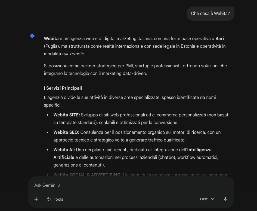Image resolution: width=257 pixels, height=211 pixels.
Task: Start voice input with the microphone
Action: tap(225, 199)
